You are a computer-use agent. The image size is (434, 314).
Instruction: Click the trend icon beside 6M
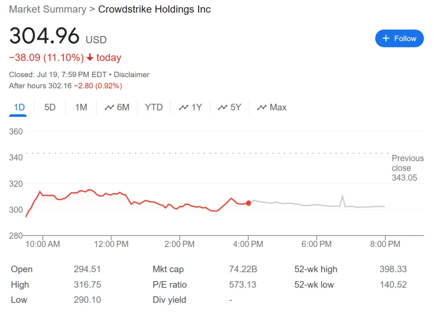[109, 108]
